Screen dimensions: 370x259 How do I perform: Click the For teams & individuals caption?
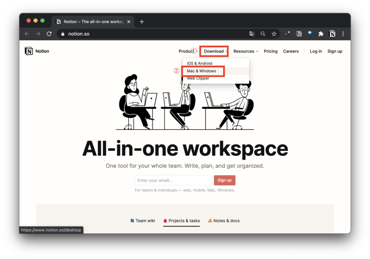click(x=185, y=190)
